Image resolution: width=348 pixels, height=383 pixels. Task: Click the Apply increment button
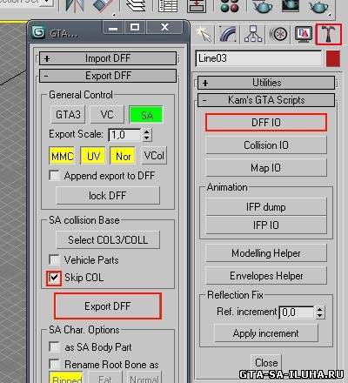click(266, 333)
